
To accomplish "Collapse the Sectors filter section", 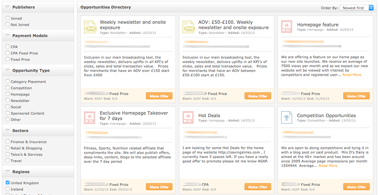I will pos(8,131).
